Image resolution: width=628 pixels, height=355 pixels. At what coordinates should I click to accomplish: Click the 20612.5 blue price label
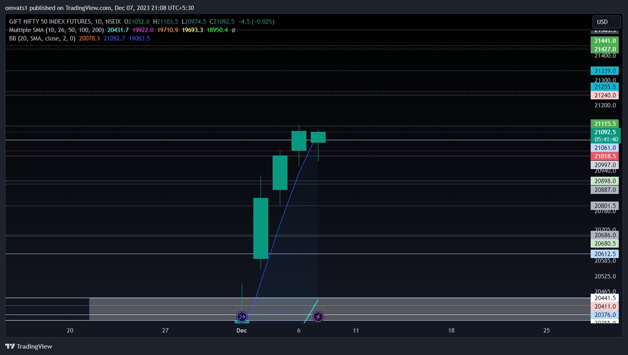[605, 254]
